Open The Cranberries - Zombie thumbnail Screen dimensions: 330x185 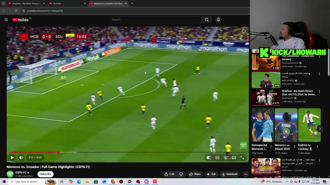point(266,62)
